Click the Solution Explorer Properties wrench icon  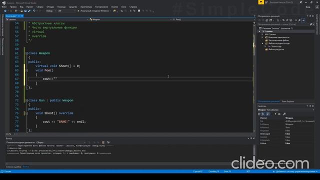(299, 20)
